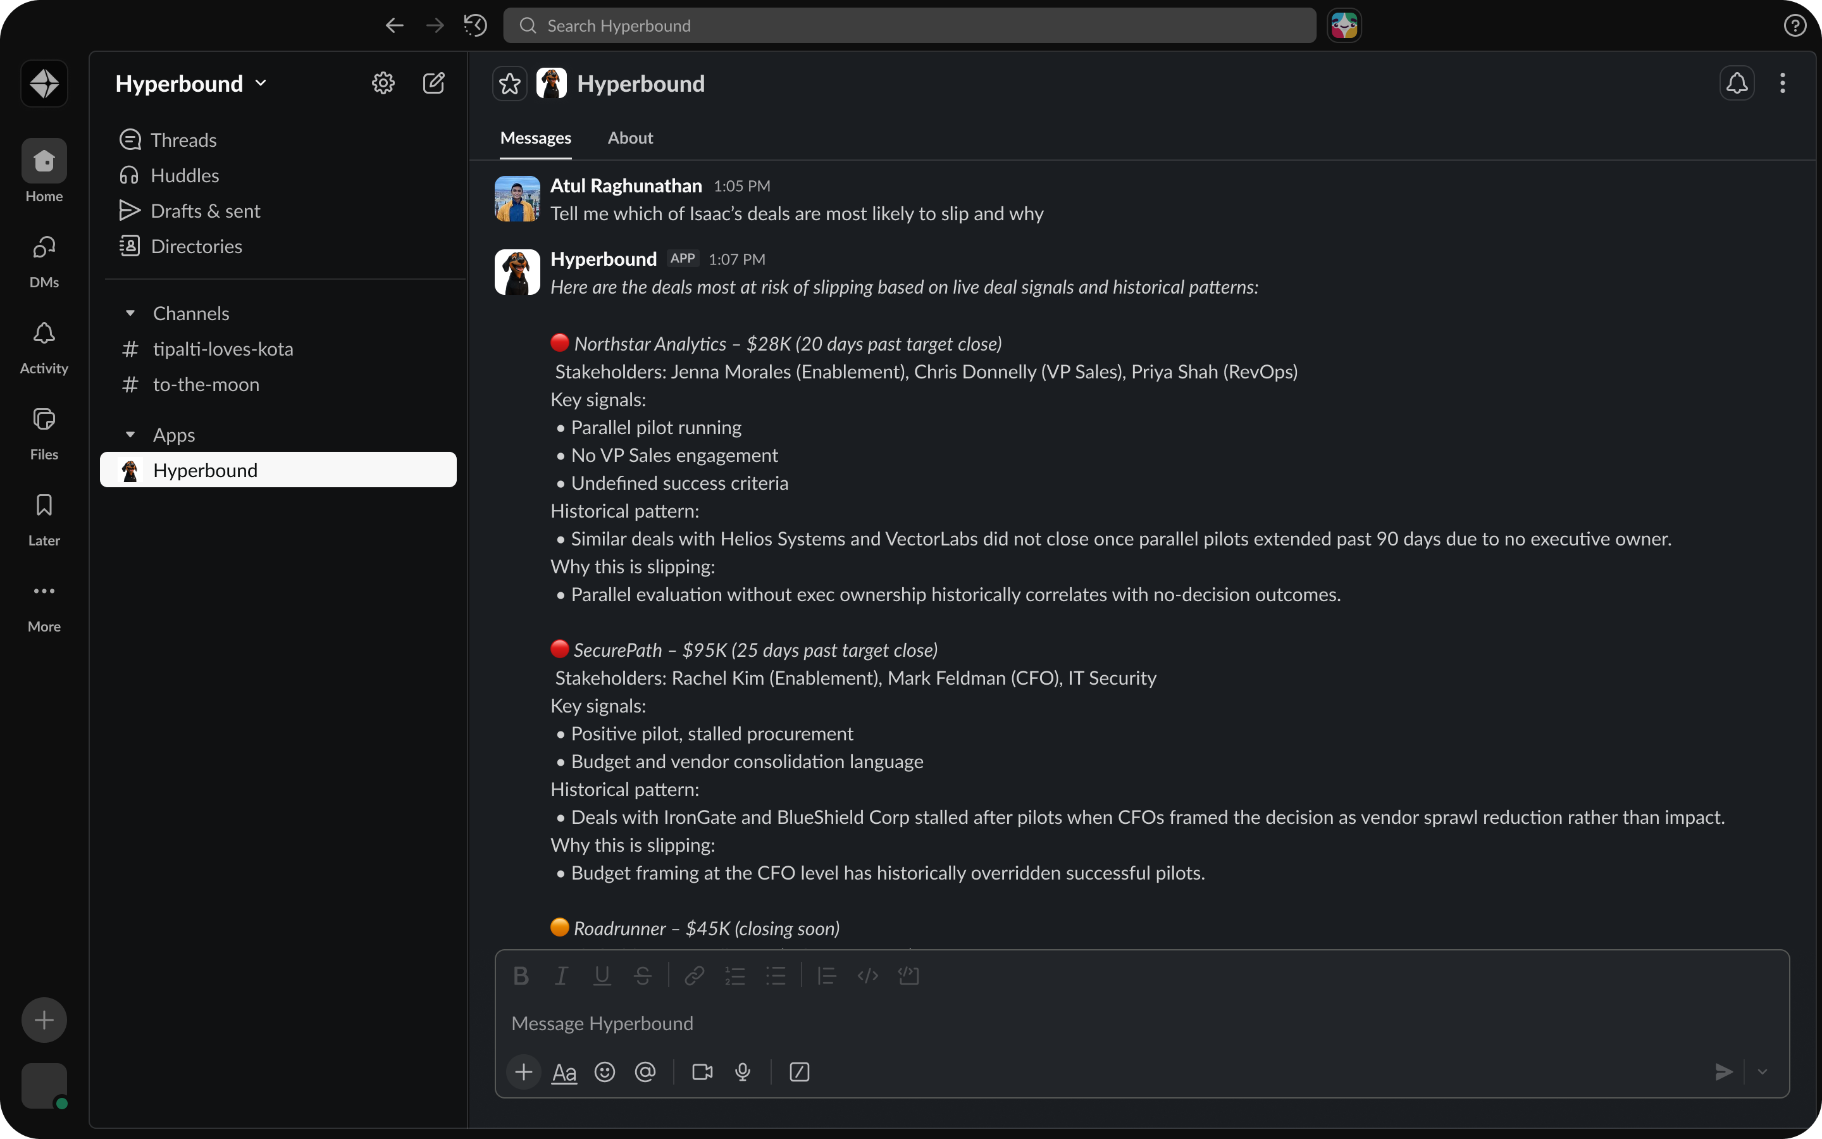Viewport: 1822px width, 1139px height.
Task: Open Threads in the sidebar
Action: coord(183,140)
